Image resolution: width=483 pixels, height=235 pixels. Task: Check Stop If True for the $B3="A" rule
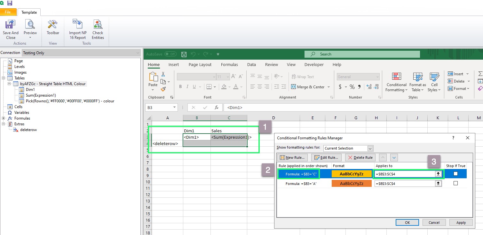[455, 183]
